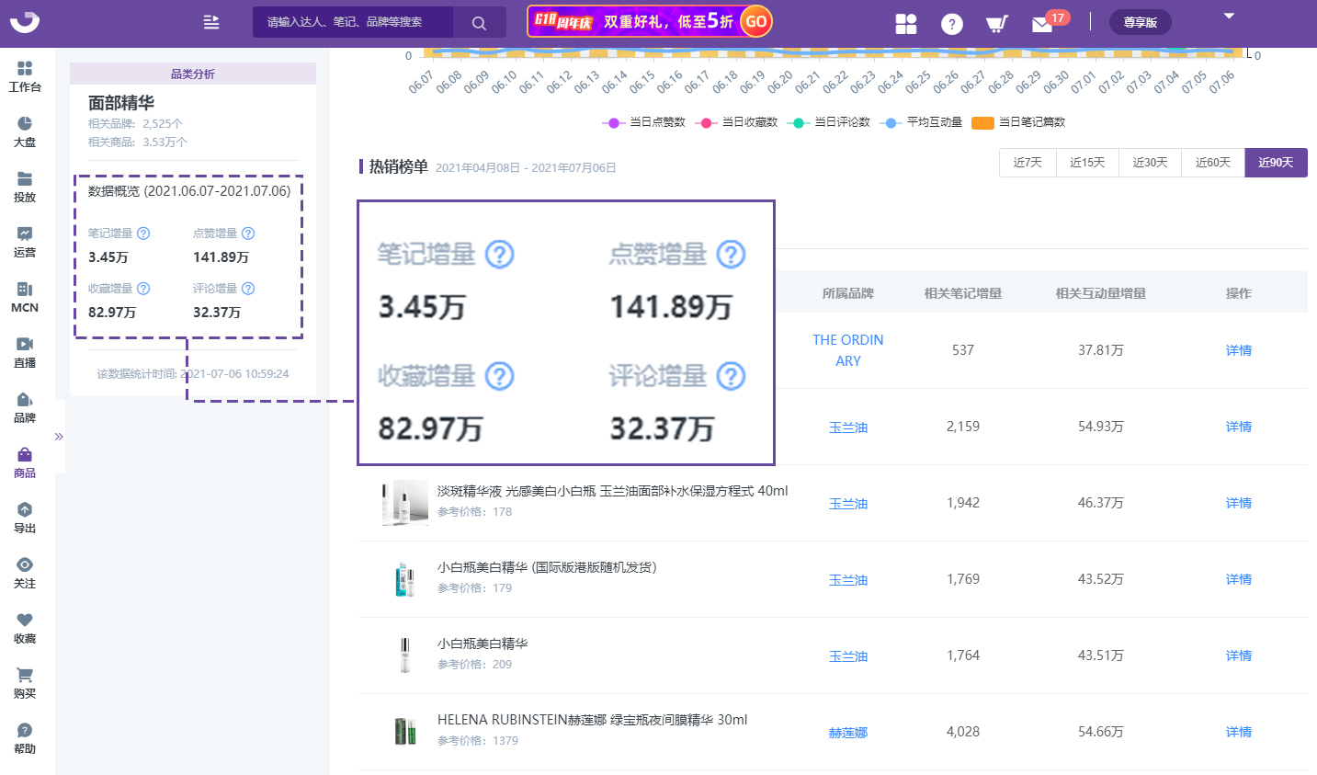The height and width of the screenshot is (775, 1317).
Task: Open the 品类分析 panel tab
Action: [193, 74]
